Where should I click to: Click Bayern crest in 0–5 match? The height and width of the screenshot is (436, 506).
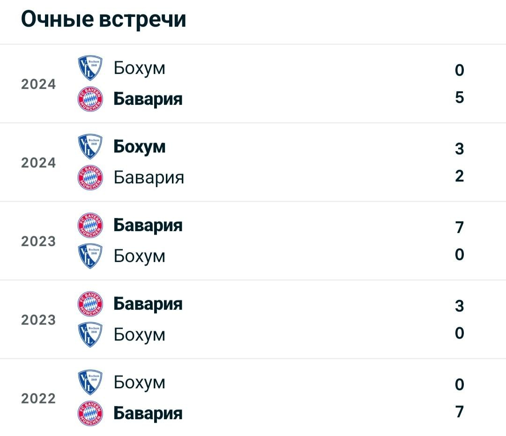90,99
